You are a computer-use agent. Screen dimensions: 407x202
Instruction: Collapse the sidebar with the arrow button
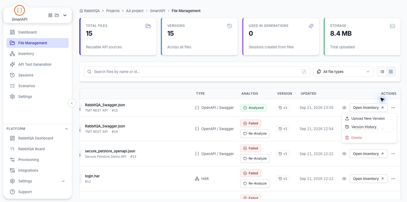point(72,103)
